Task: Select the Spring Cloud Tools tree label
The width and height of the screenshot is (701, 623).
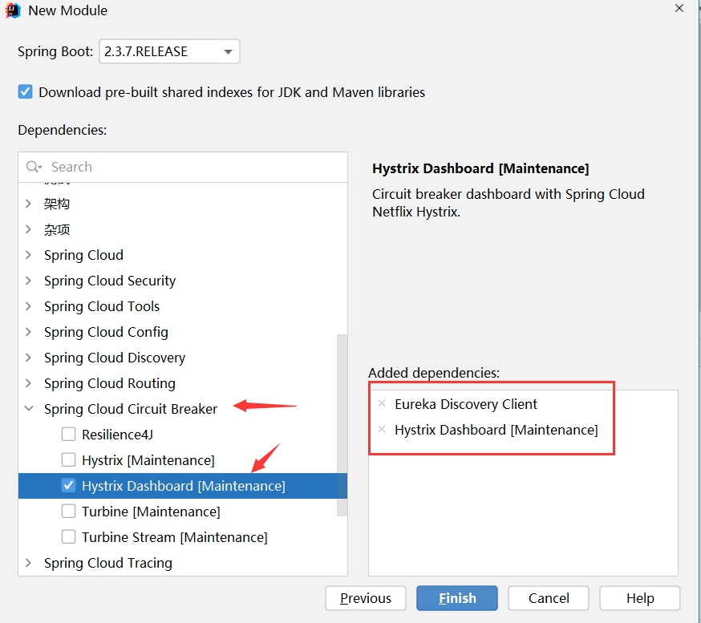Action: click(x=102, y=306)
